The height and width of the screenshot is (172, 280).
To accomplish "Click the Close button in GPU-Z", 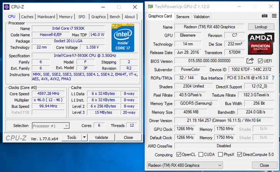I will [264, 165].
